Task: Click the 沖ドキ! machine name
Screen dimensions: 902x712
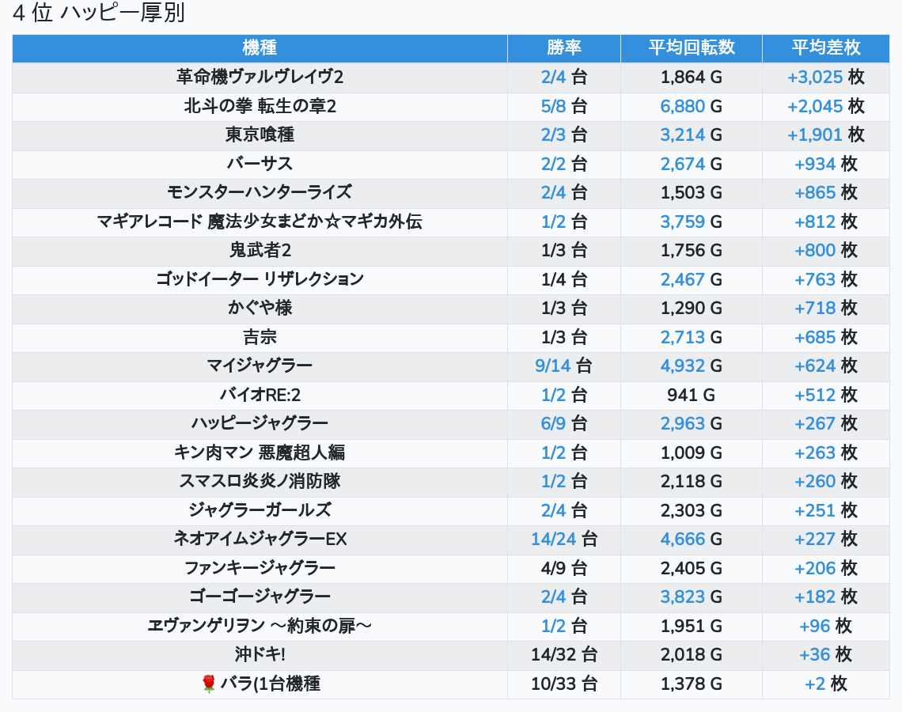Action: (260, 655)
